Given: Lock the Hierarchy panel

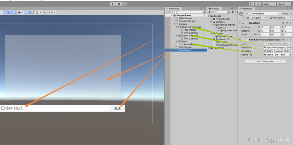Looking at the screenshot, I should coord(201,8).
